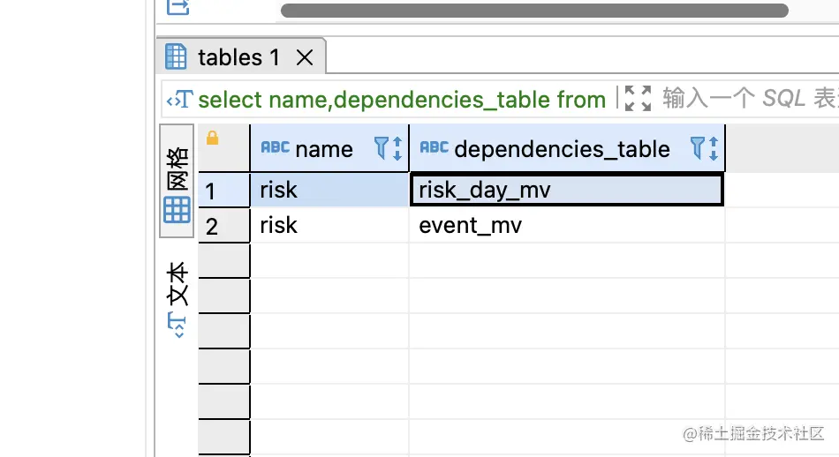Click the SQL script icon beside the query

(180, 100)
